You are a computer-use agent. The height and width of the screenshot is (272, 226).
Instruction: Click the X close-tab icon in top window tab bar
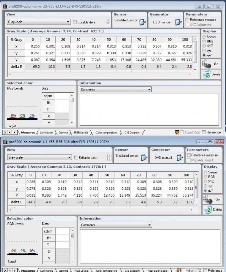click(5, 132)
